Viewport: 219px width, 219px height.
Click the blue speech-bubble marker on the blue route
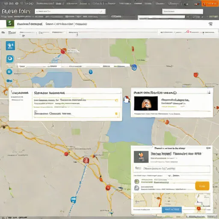pos(73,200)
